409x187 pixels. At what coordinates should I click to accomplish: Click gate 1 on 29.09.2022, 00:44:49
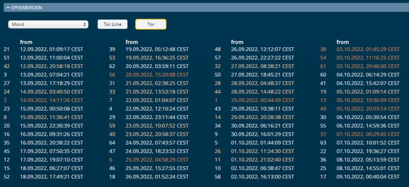click(262, 100)
